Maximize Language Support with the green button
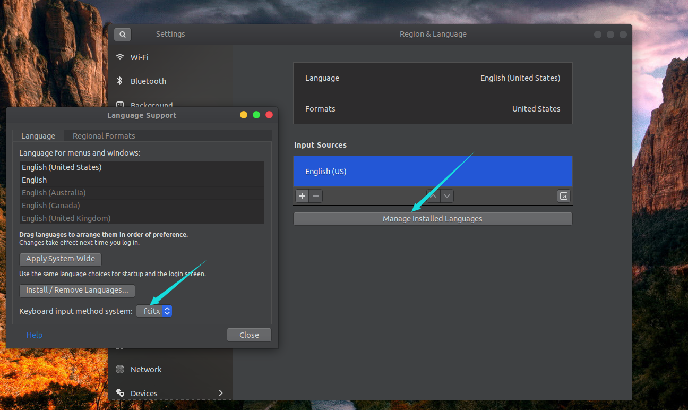 tap(256, 115)
